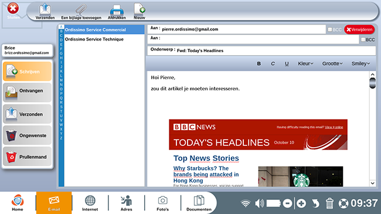This screenshot has height=214, width=381.
Task: Click the Onderwerp subject field
Action: (x=261, y=50)
